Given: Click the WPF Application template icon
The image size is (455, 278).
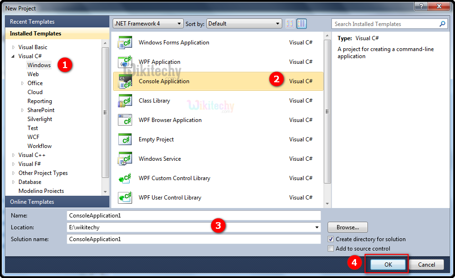Looking at the screenshot, I should pyautogui.click(x=125, y=62).
